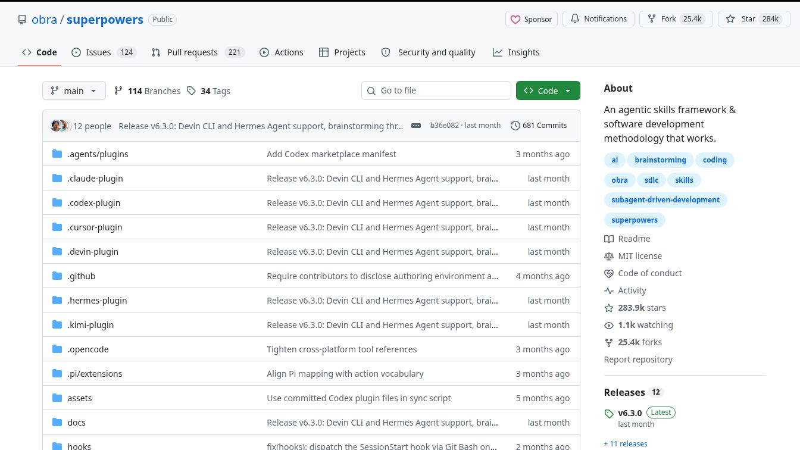Open the Releases heading link
The image size is (800, 450).
click(624, 392)
